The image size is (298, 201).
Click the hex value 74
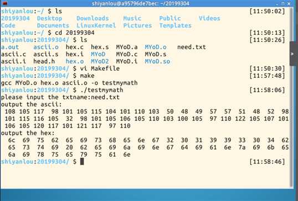[x=40, y=147]
